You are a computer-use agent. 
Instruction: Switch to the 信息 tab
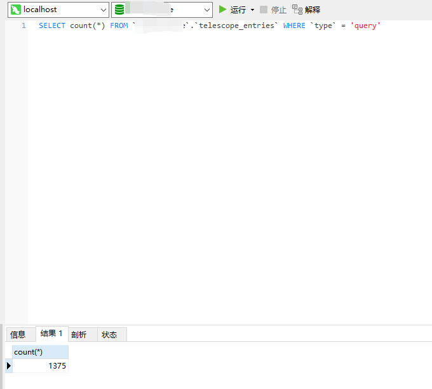click(18, 334)
